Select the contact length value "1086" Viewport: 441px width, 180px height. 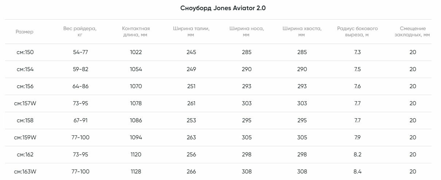[x=136, y=120]
